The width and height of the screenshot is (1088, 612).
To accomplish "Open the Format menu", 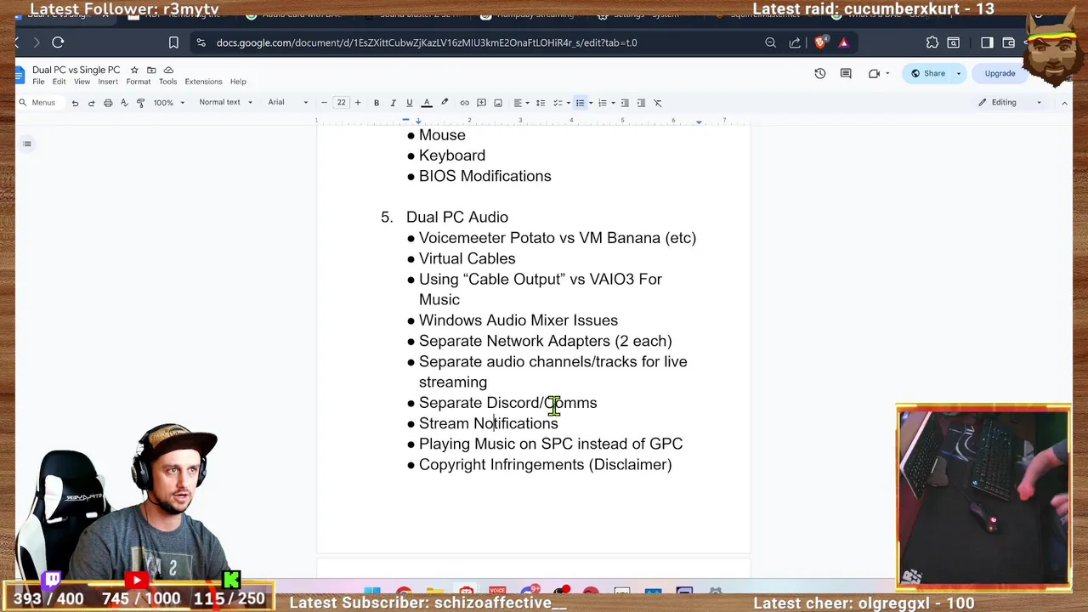I will pyautogui.click(x=139, y=82).
